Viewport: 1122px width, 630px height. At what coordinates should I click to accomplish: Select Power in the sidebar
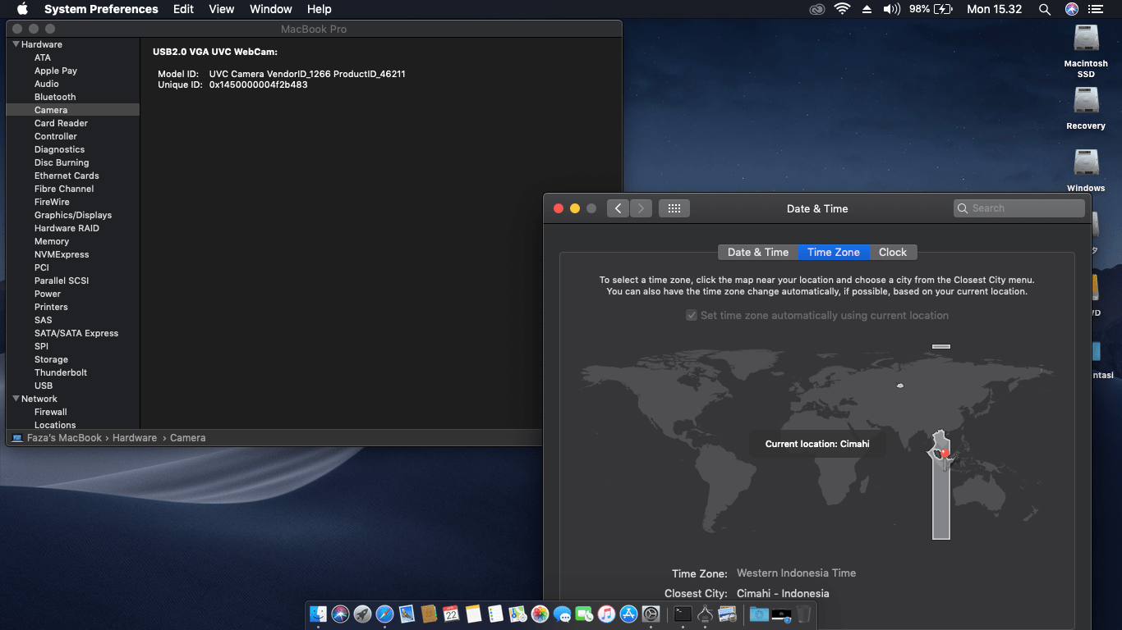click(48, 294)
